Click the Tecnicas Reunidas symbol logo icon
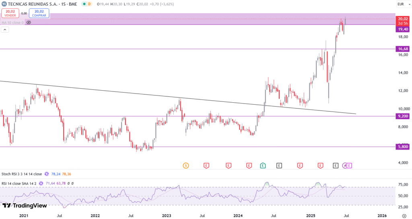Screen dimensions: 412x219 [x=4, y=4]
